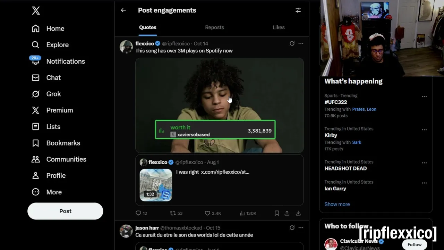Open the Prates trending link
The height and width of the screenshot is (250, 444).
click(x=358, y=109)
